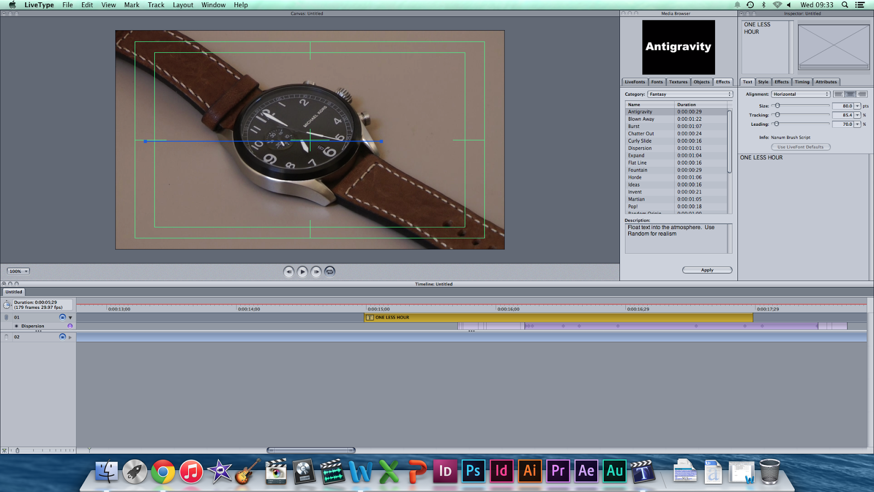Toggle visibility of track 02
Screen dimensions: 874x492
point(62,337)
